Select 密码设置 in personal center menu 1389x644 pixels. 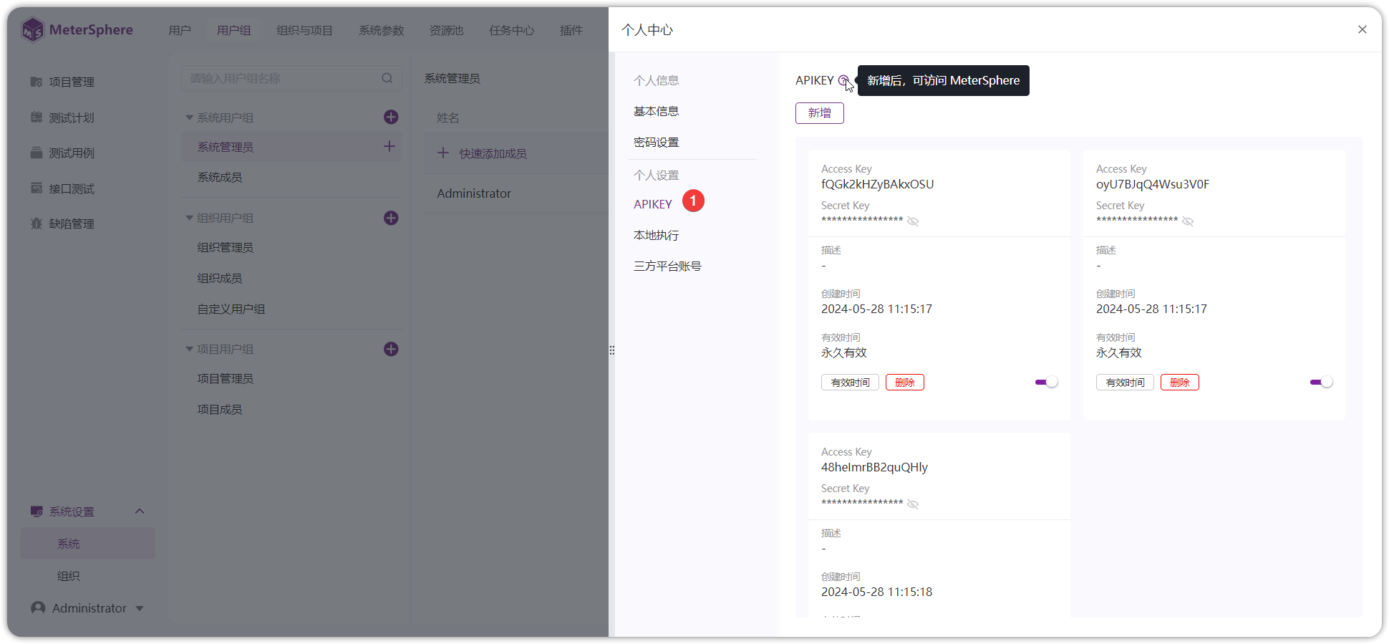pos(656,142)
